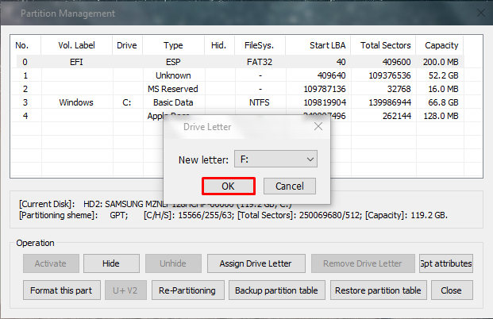Open Gpt attributes
493x319 pixels.
445,263
